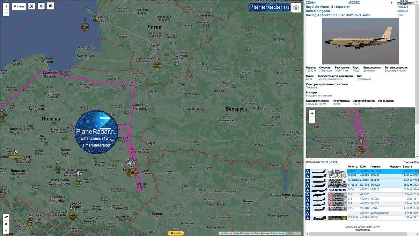Viewport: 419px width, 236px height.
Task: Select the aircraft icon near Klaipeda
Action: tap(86, 20)
